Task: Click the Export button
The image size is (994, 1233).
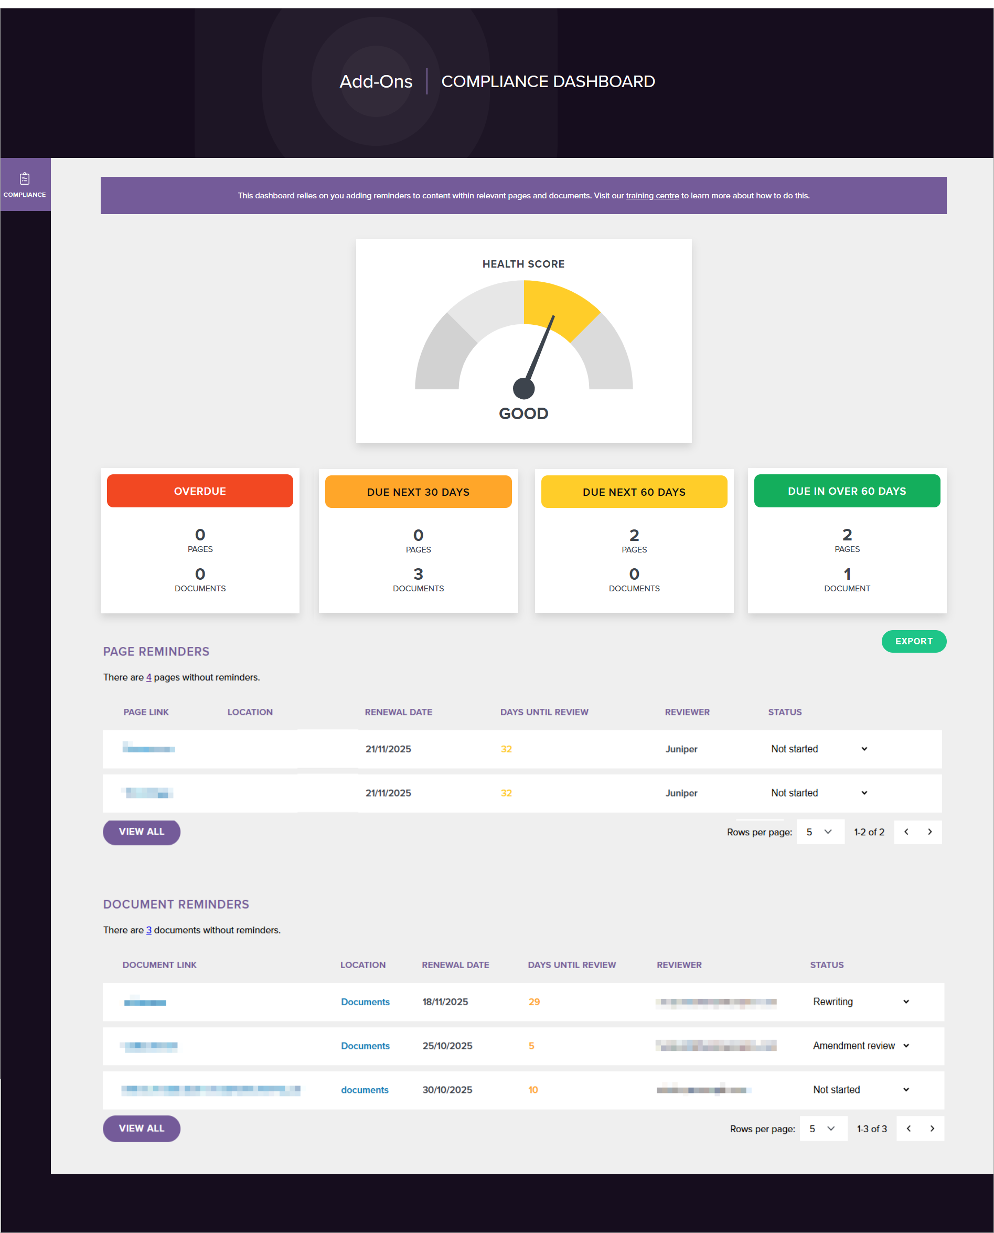Action: pos(913,641)
